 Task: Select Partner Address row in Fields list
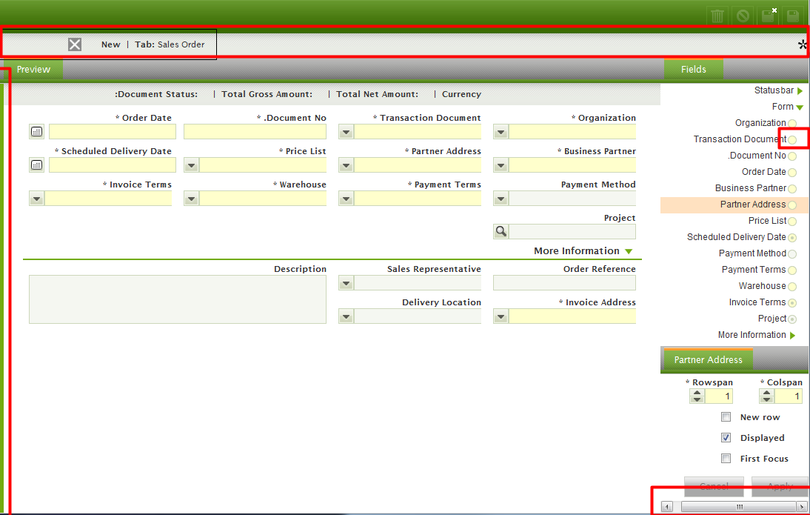click(x=734, y=205)
